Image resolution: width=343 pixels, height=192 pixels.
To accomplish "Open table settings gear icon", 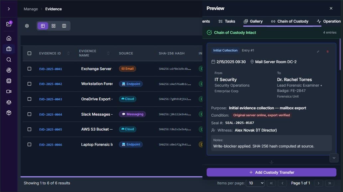I will pos(27,26).
